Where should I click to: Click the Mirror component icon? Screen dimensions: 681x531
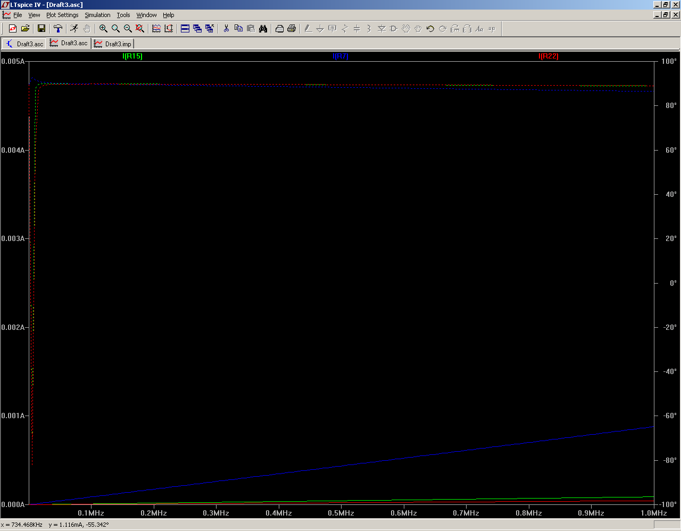[467, 29]
